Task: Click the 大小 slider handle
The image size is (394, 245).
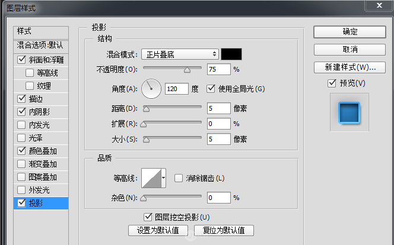Action: coord(146,140)
